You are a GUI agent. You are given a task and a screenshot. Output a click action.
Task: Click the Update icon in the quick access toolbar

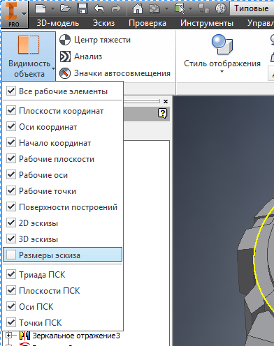[154, 9]
